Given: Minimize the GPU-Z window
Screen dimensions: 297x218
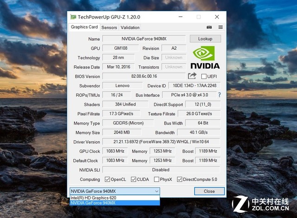Looking at the screenshot, I should [x=181, y=17].
